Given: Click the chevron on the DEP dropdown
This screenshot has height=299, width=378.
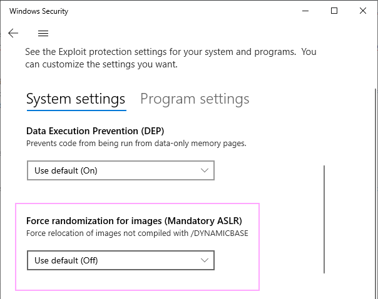Looking at the screenshot, I should pyautogui.click(x=205, y=170).
